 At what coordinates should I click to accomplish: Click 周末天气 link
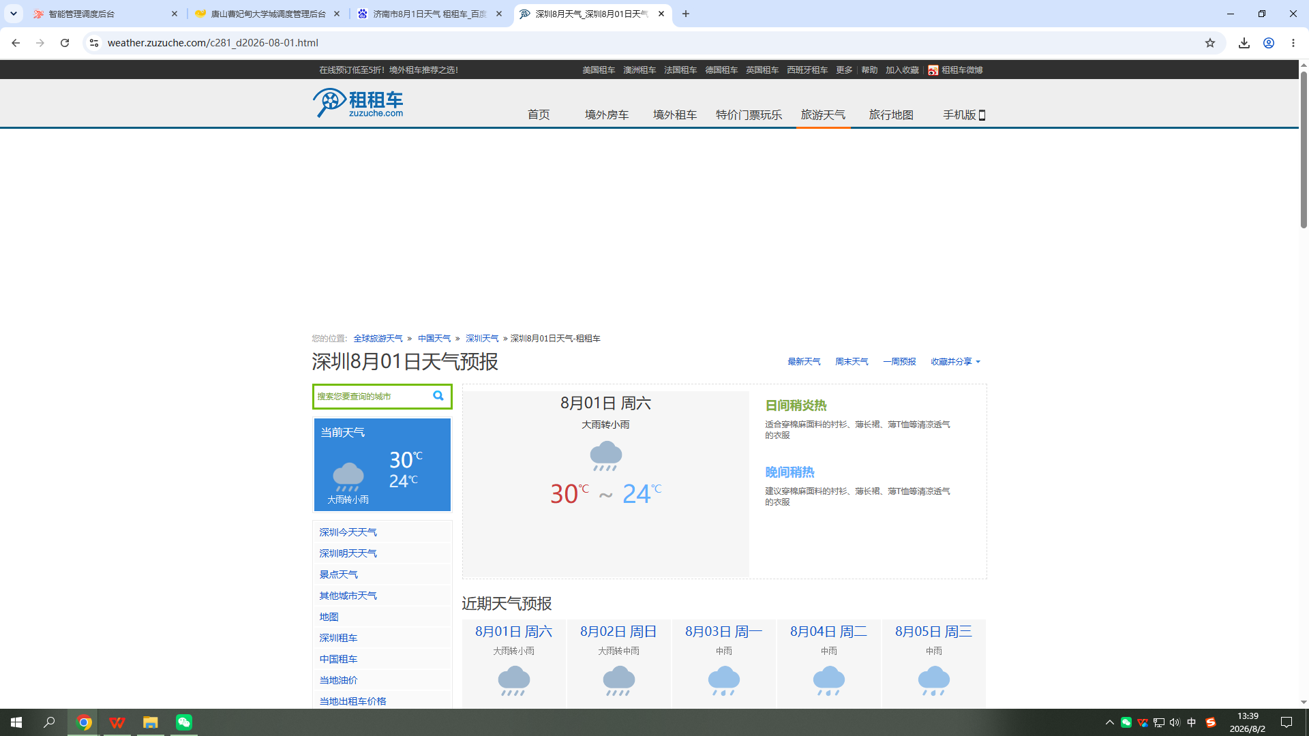click(852, 362)
